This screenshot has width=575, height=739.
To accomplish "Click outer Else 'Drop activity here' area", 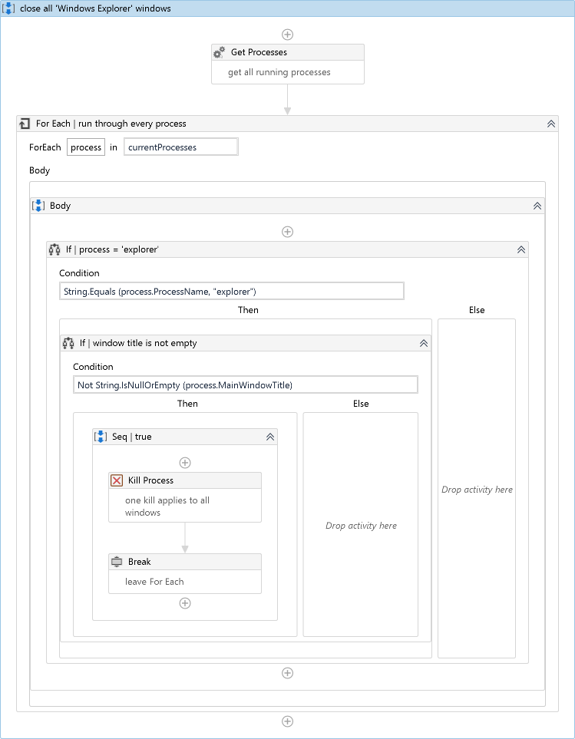I will pyautogui.click(x=477, y=489).
